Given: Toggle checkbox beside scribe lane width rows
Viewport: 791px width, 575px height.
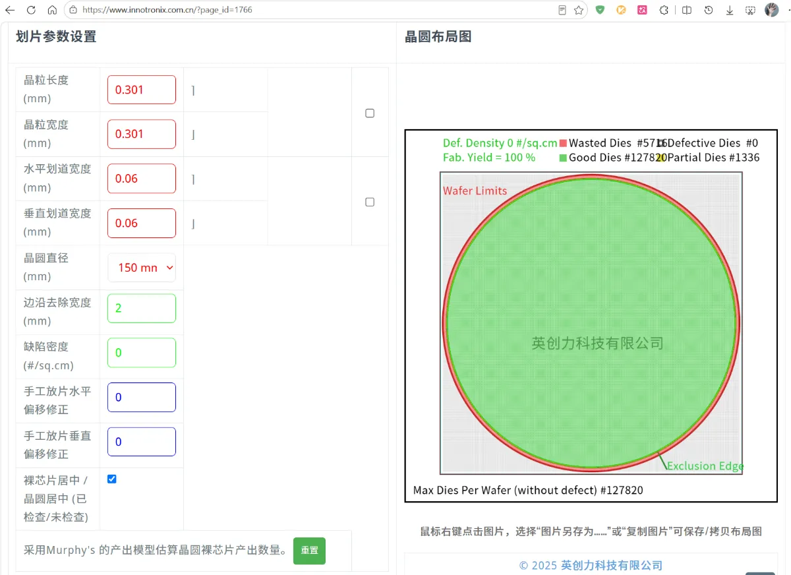Looking at the screenshot, I should click(370, 202).
